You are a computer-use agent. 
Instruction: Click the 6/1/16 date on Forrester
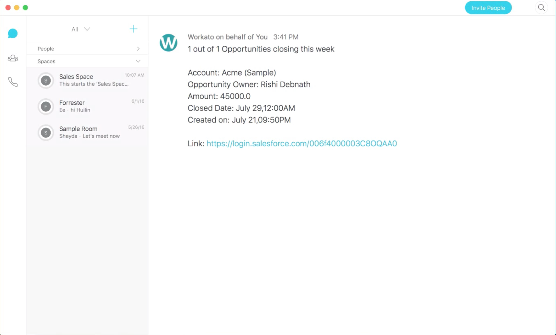138,101
